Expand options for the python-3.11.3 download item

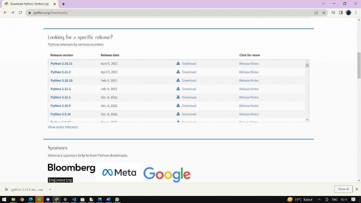pos(50,189)
